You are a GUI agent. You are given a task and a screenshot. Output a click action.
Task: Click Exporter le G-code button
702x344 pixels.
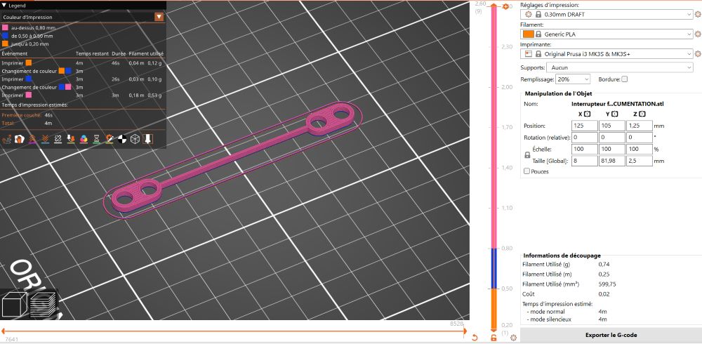[611, 335]
